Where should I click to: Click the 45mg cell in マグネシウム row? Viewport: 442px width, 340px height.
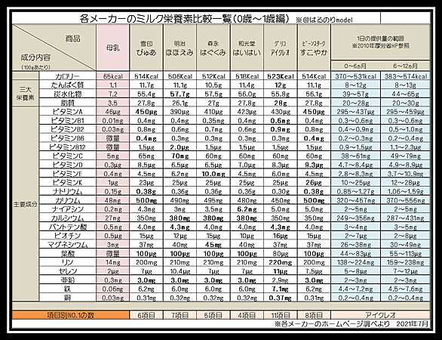click(213, 245)
